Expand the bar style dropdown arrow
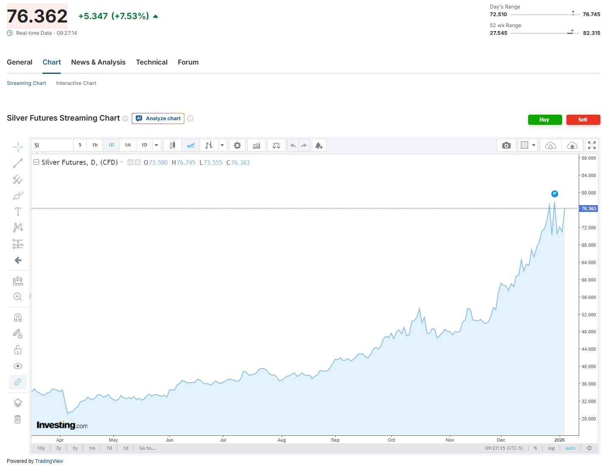Image resolution: width=608 pixels, height=468 pixels. coord(222,145)
